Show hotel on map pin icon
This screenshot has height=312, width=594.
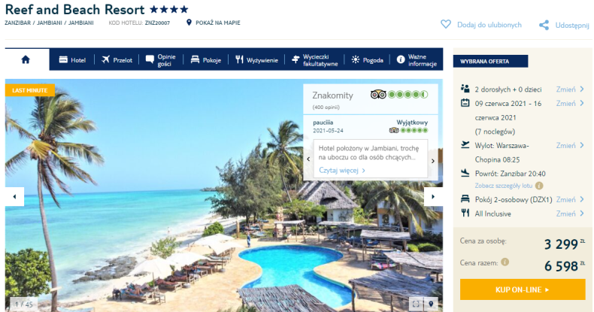pyautogui.click(x=189, y=23)
